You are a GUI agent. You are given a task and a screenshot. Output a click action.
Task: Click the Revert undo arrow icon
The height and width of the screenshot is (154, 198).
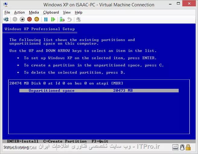click(69, 19)
